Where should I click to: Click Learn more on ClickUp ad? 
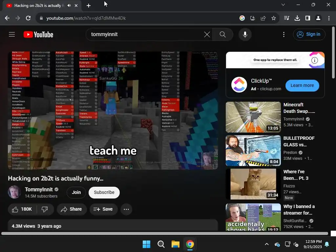(x=302, y=85)
